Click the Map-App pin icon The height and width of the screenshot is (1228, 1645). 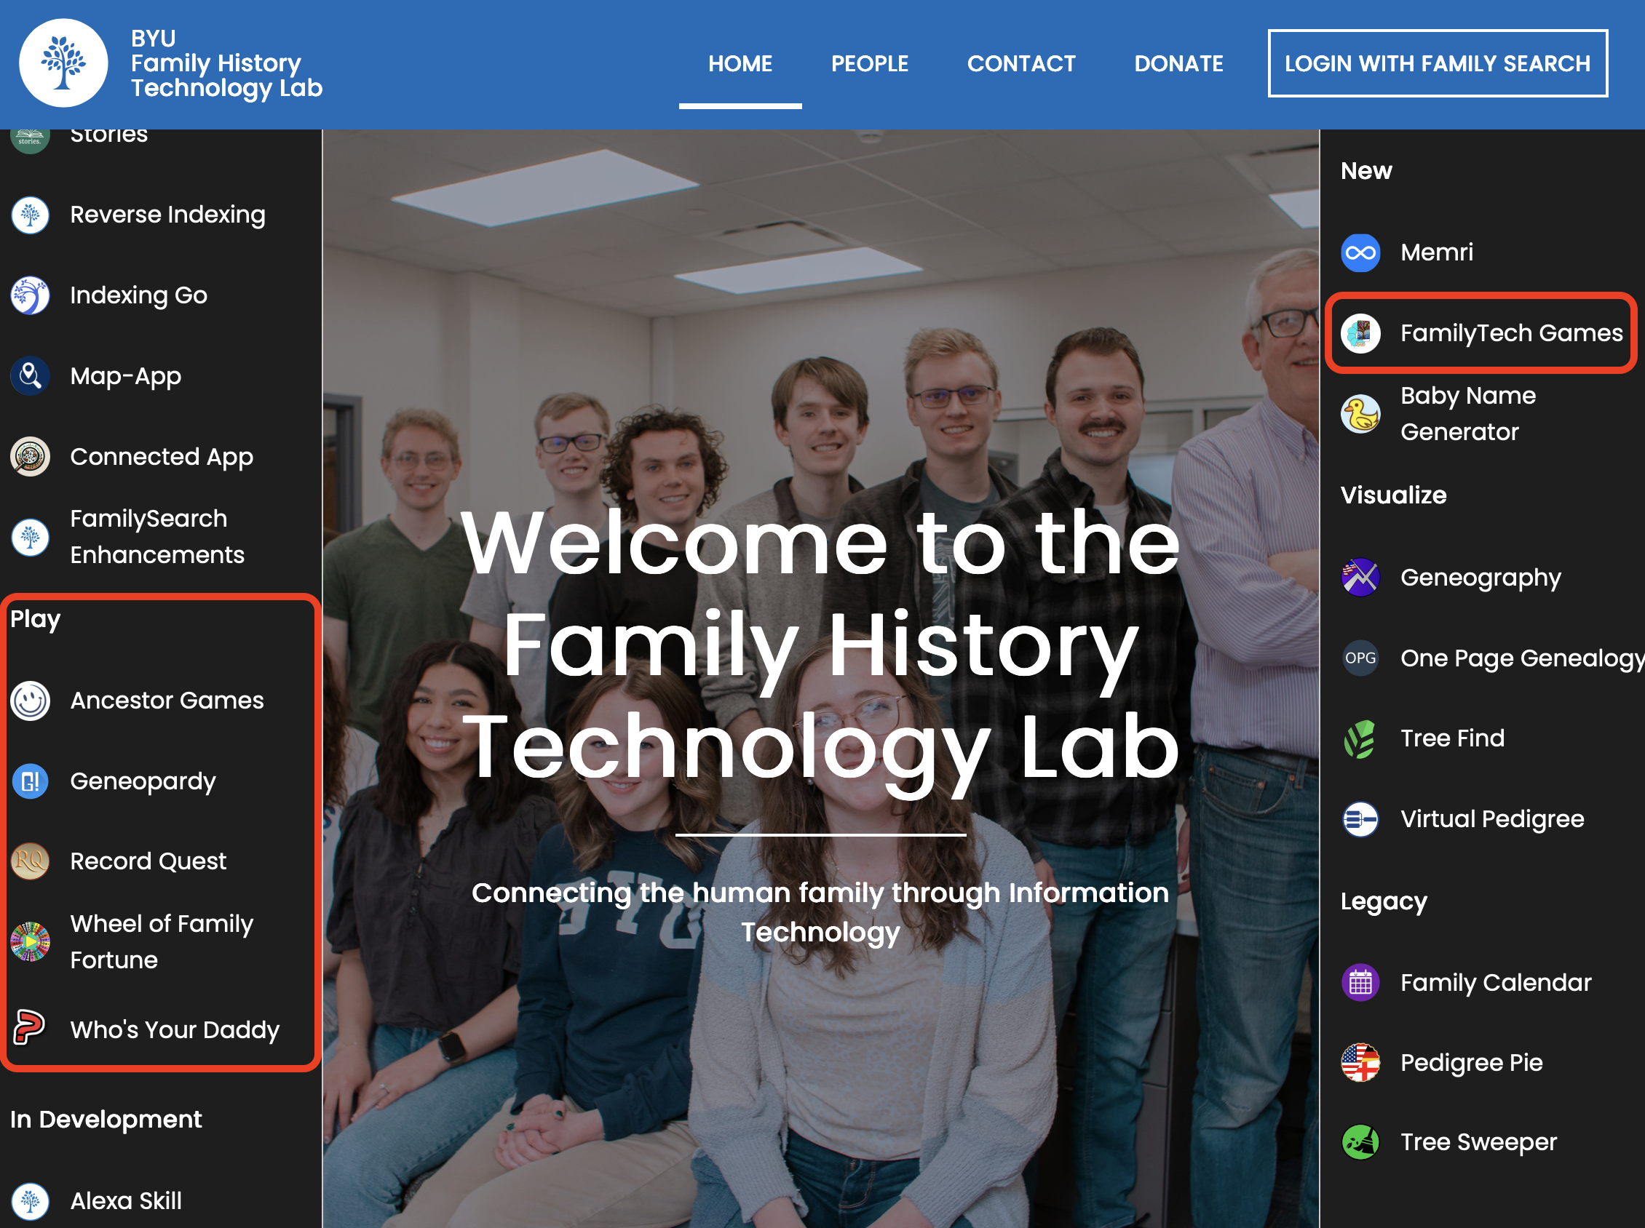(x=31, y=376)
